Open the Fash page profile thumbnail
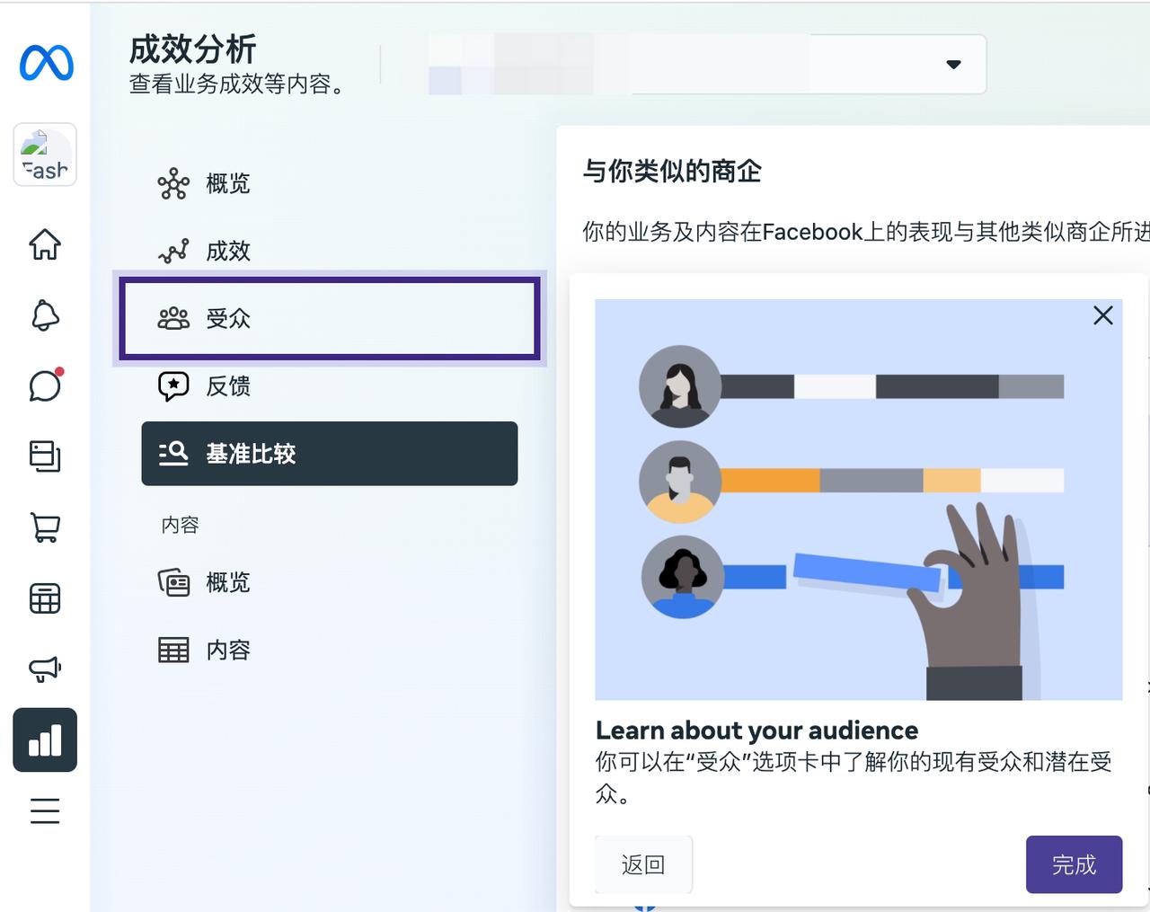 [x=45, y=155]
